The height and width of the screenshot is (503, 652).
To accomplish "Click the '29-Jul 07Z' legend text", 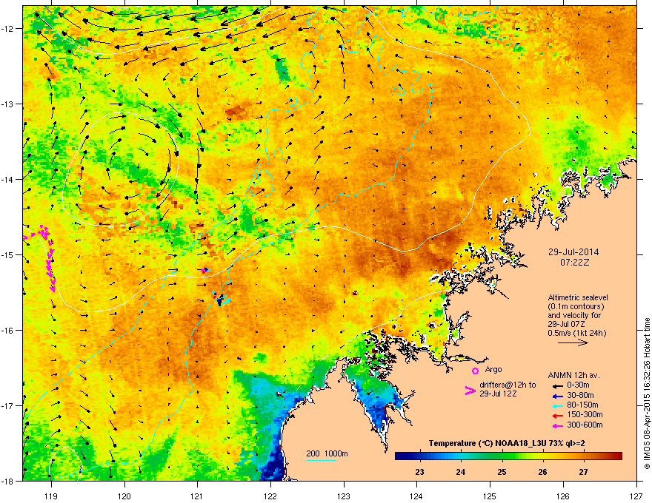I will 566,324.
